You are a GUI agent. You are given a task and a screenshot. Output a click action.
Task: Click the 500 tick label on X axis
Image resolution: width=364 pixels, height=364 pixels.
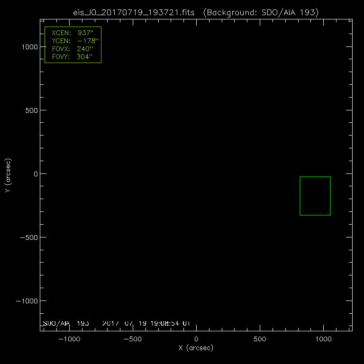(260, 339)
